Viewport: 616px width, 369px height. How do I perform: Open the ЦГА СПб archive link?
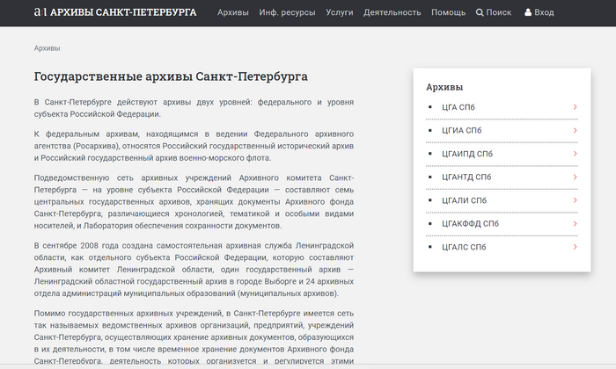[x=458, y=107]
